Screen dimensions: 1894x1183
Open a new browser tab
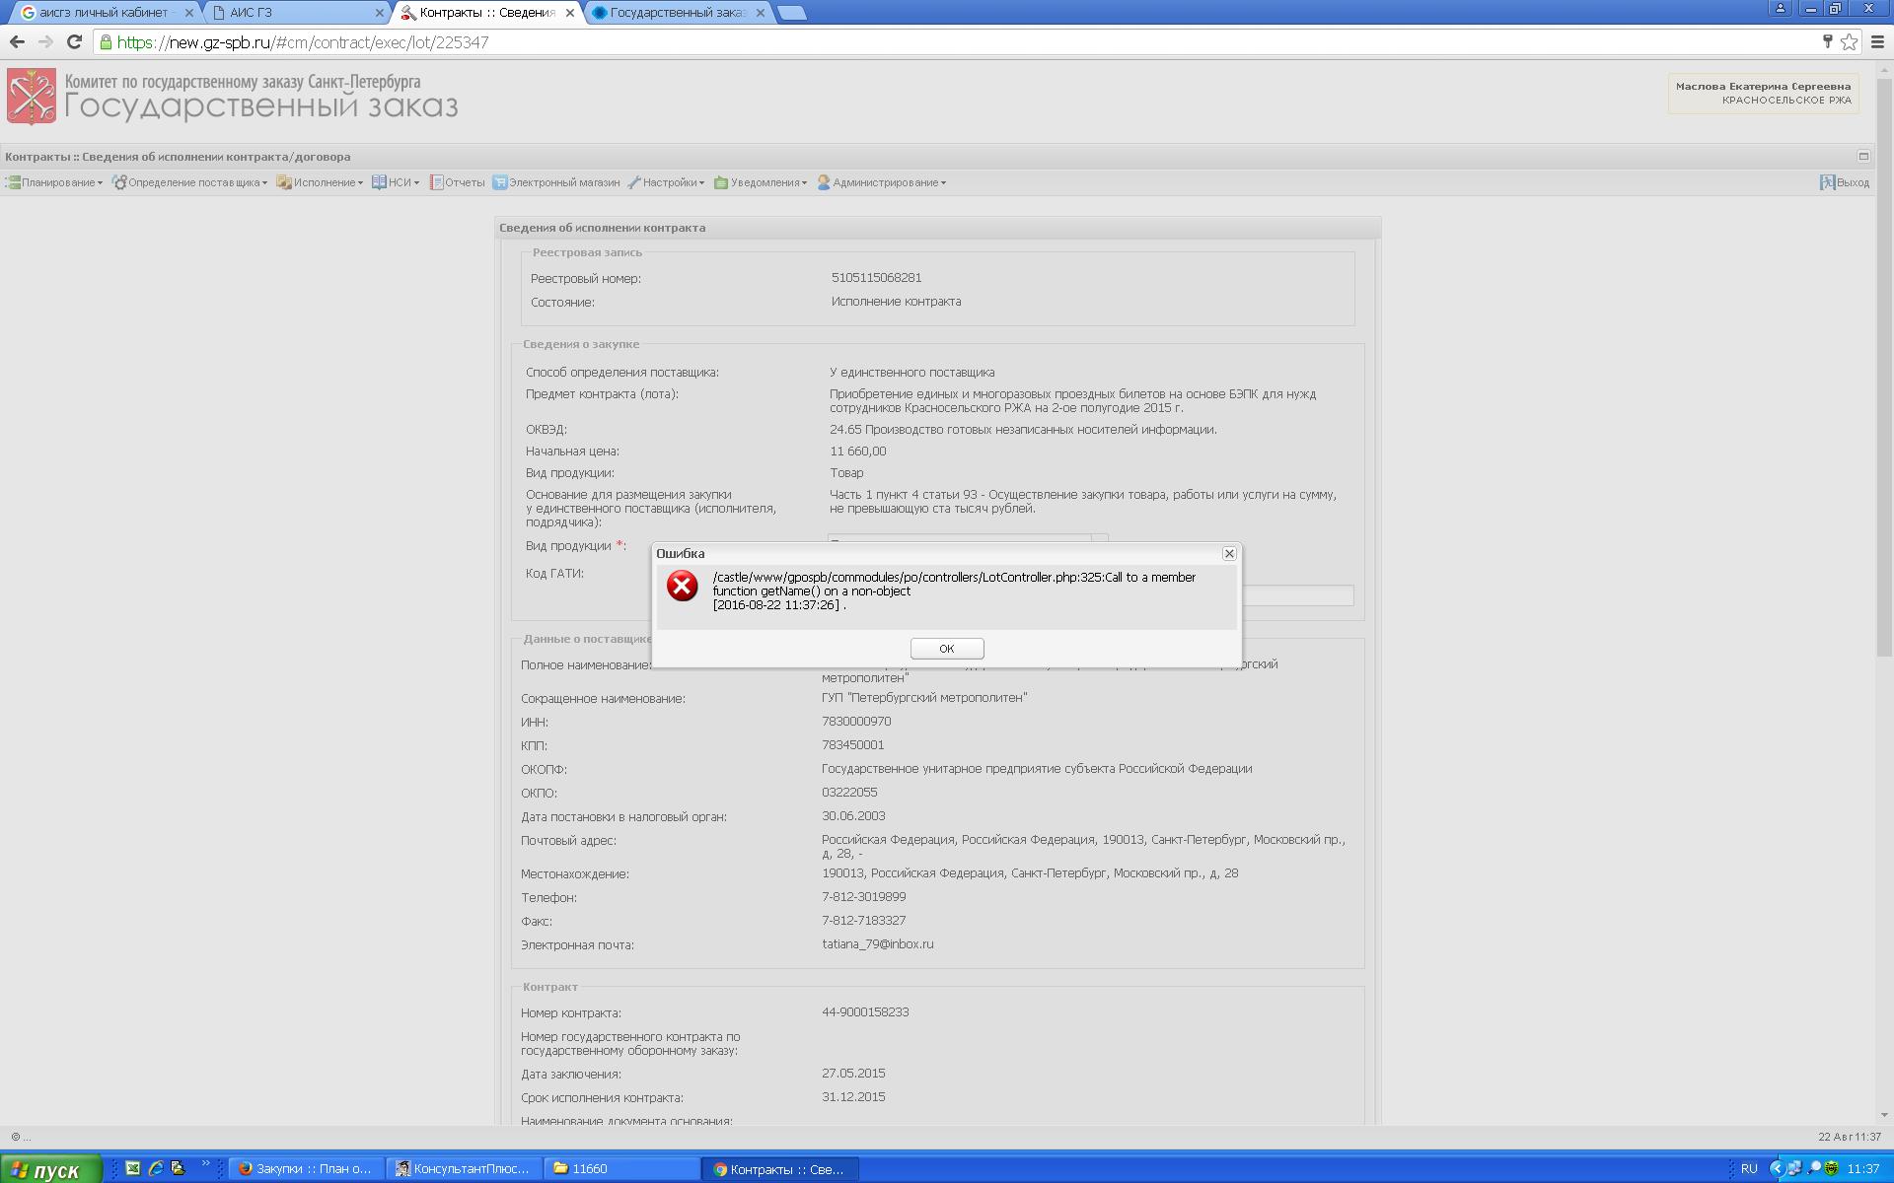pos(791,13)
